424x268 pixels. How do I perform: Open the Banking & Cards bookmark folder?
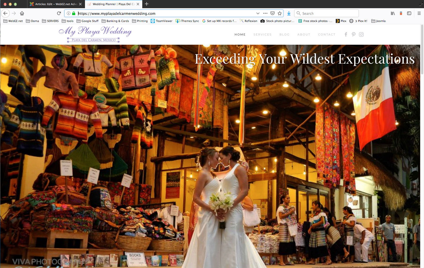pyautogui.click(x=115, y=21)
